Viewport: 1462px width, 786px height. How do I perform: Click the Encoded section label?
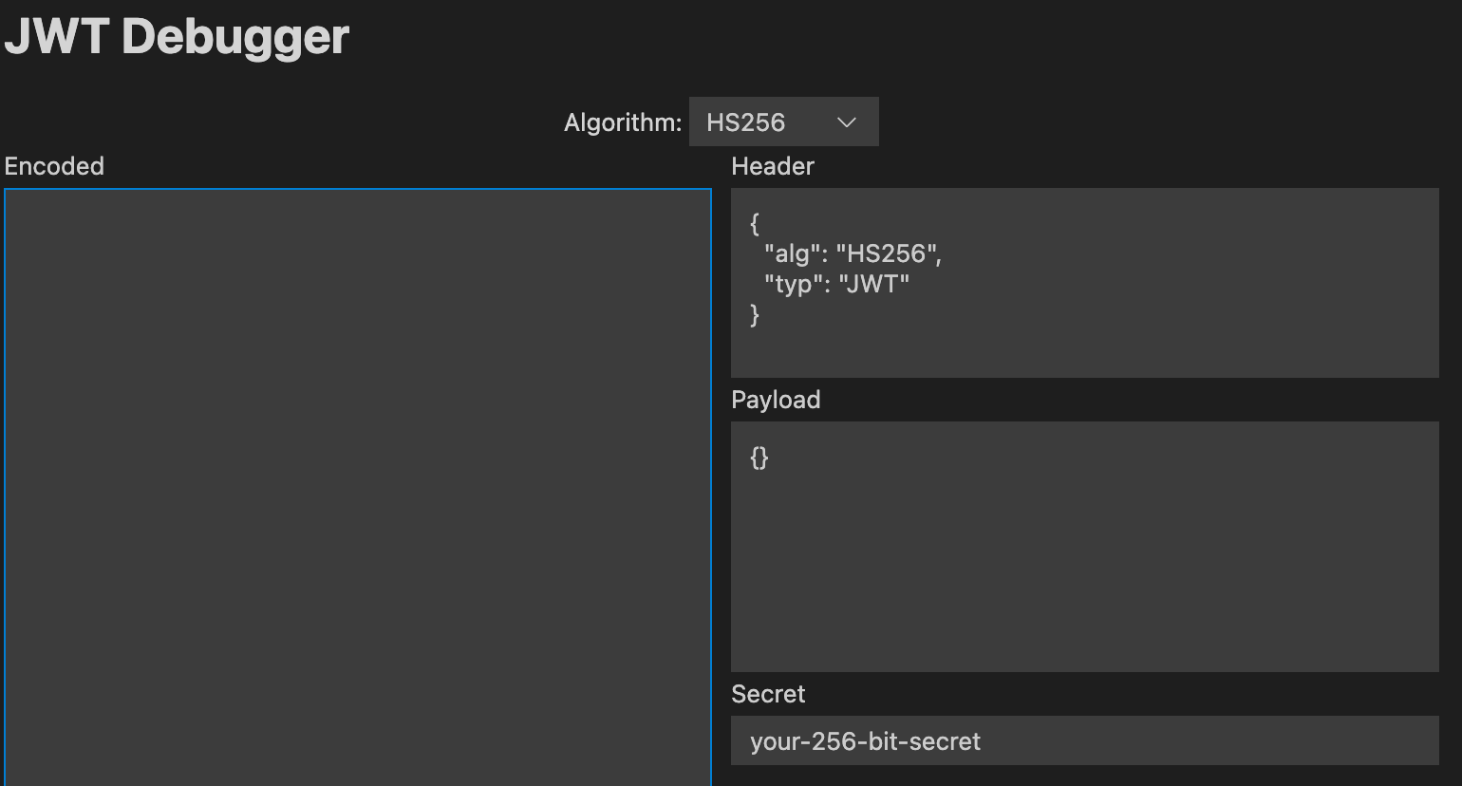pos(54,166)
